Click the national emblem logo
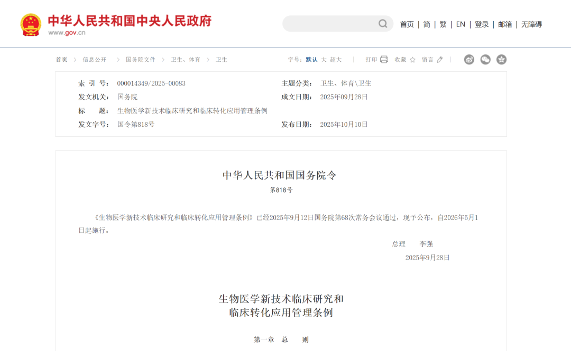571x351 pixels. (x=31, y=24)
